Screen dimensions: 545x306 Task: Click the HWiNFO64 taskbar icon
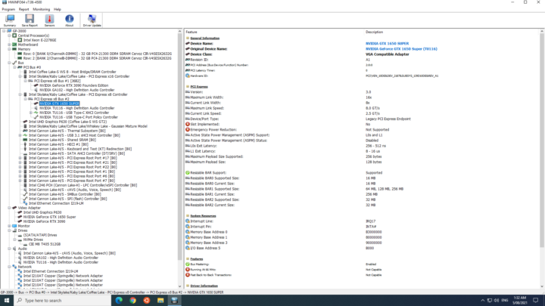175,301
